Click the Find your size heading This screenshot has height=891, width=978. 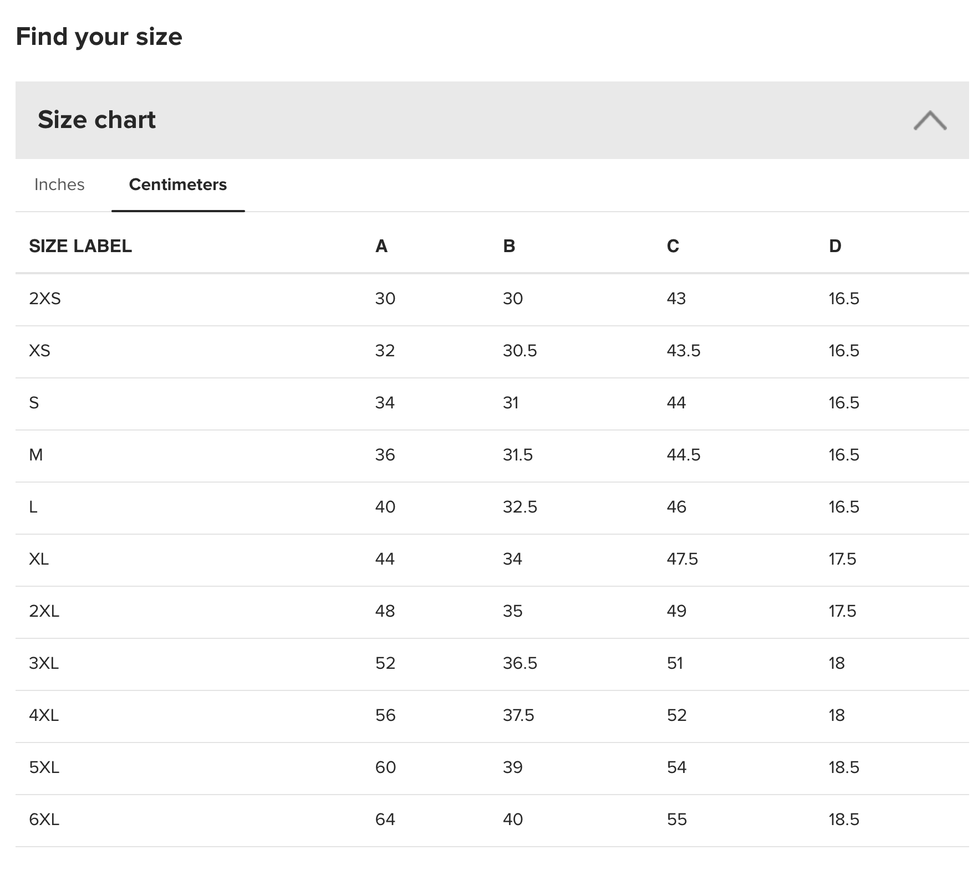(99, 37)
